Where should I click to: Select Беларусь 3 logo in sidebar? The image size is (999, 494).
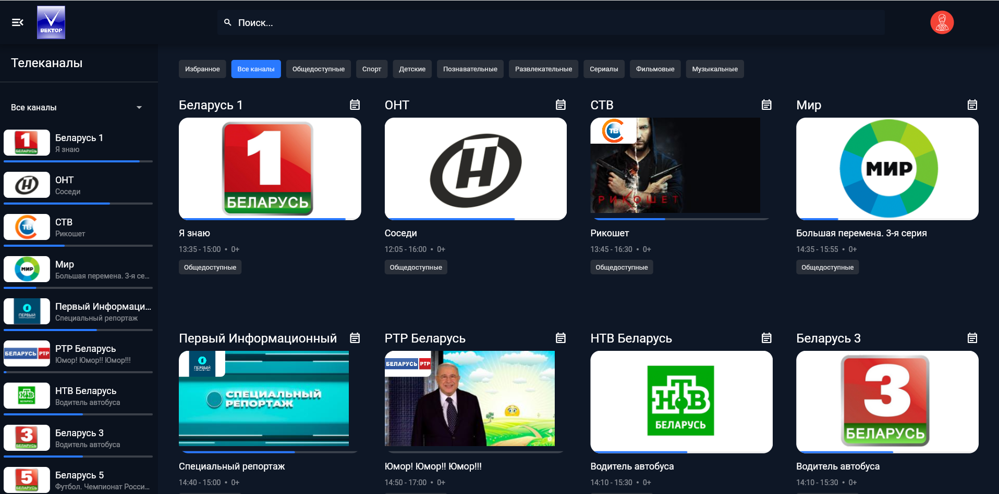click(27, 438)
